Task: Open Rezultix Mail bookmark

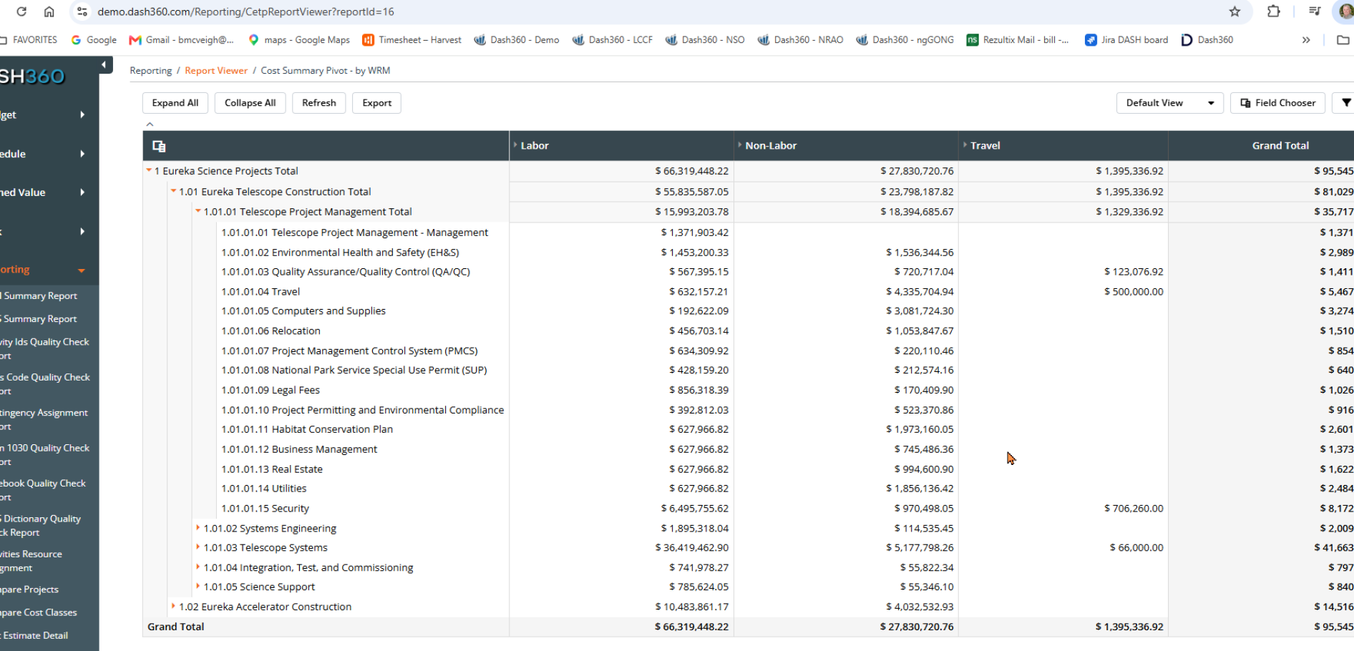Action: [x=1018, y=40]
